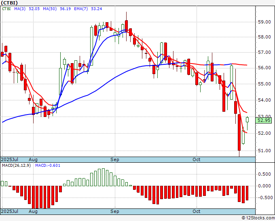Click the MACD:-0.601 value label

point(48,166)
